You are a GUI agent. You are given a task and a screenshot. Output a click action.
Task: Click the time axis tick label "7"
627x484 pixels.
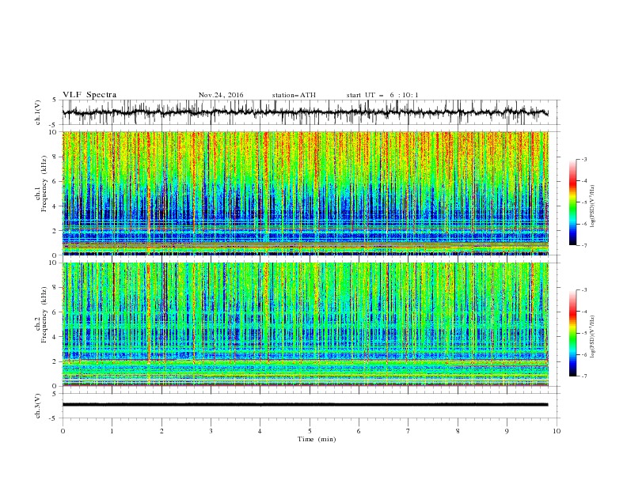[408, 431]
